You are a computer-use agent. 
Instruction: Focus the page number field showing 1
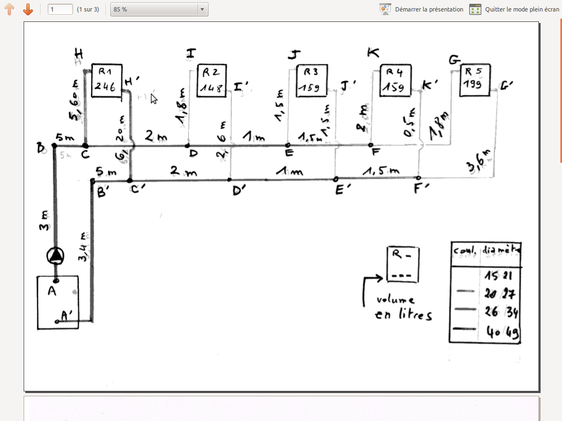coord(60,9)
